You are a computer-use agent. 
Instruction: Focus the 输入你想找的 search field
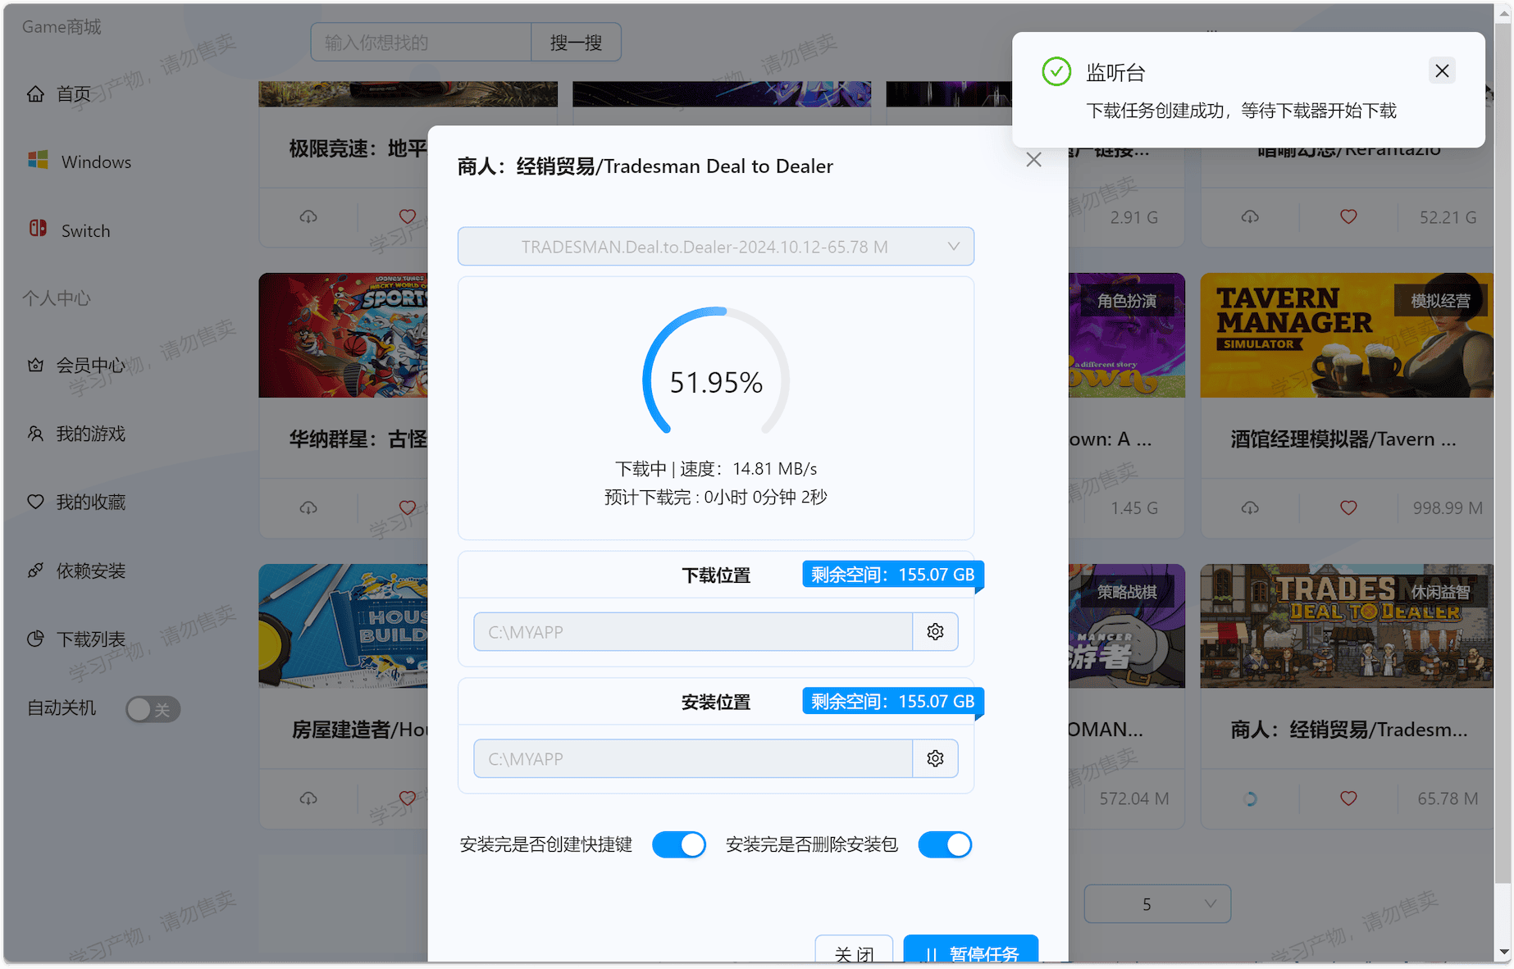(x=421, y=43)
